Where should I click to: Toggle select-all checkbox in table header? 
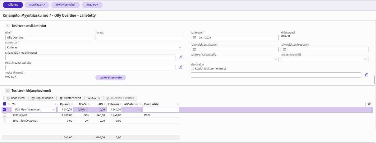coord(4,104)
